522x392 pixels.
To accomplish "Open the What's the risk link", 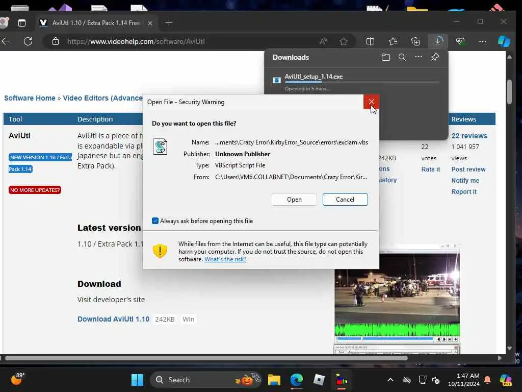I will (225, 259).
